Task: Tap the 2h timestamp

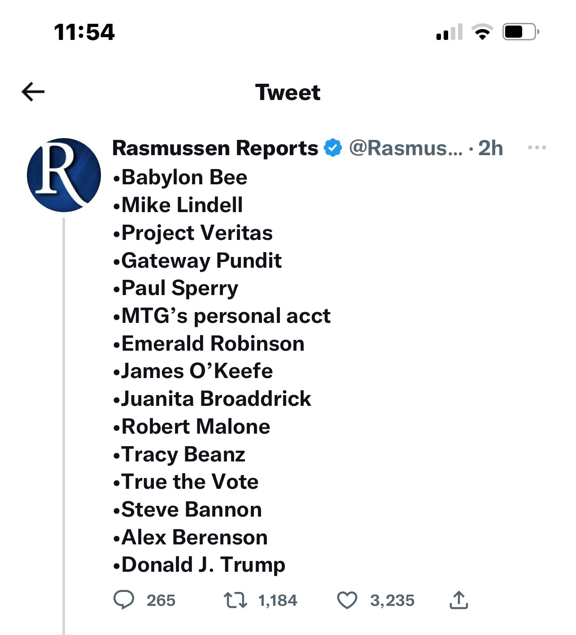Action: coord(490,148)
